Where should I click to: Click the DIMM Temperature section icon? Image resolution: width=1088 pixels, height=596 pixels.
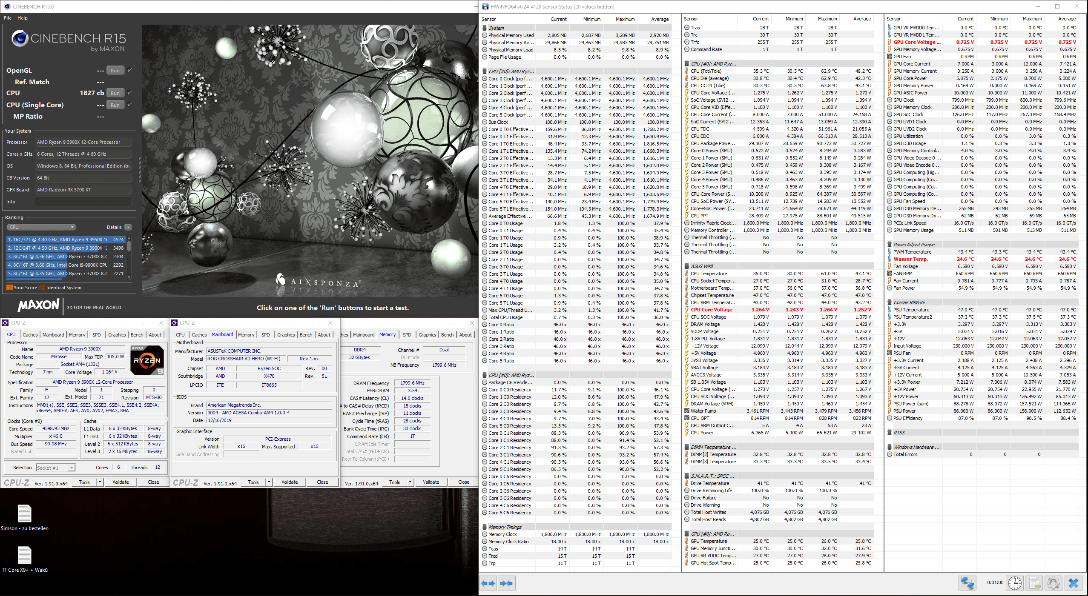click(x=687, y=447)
